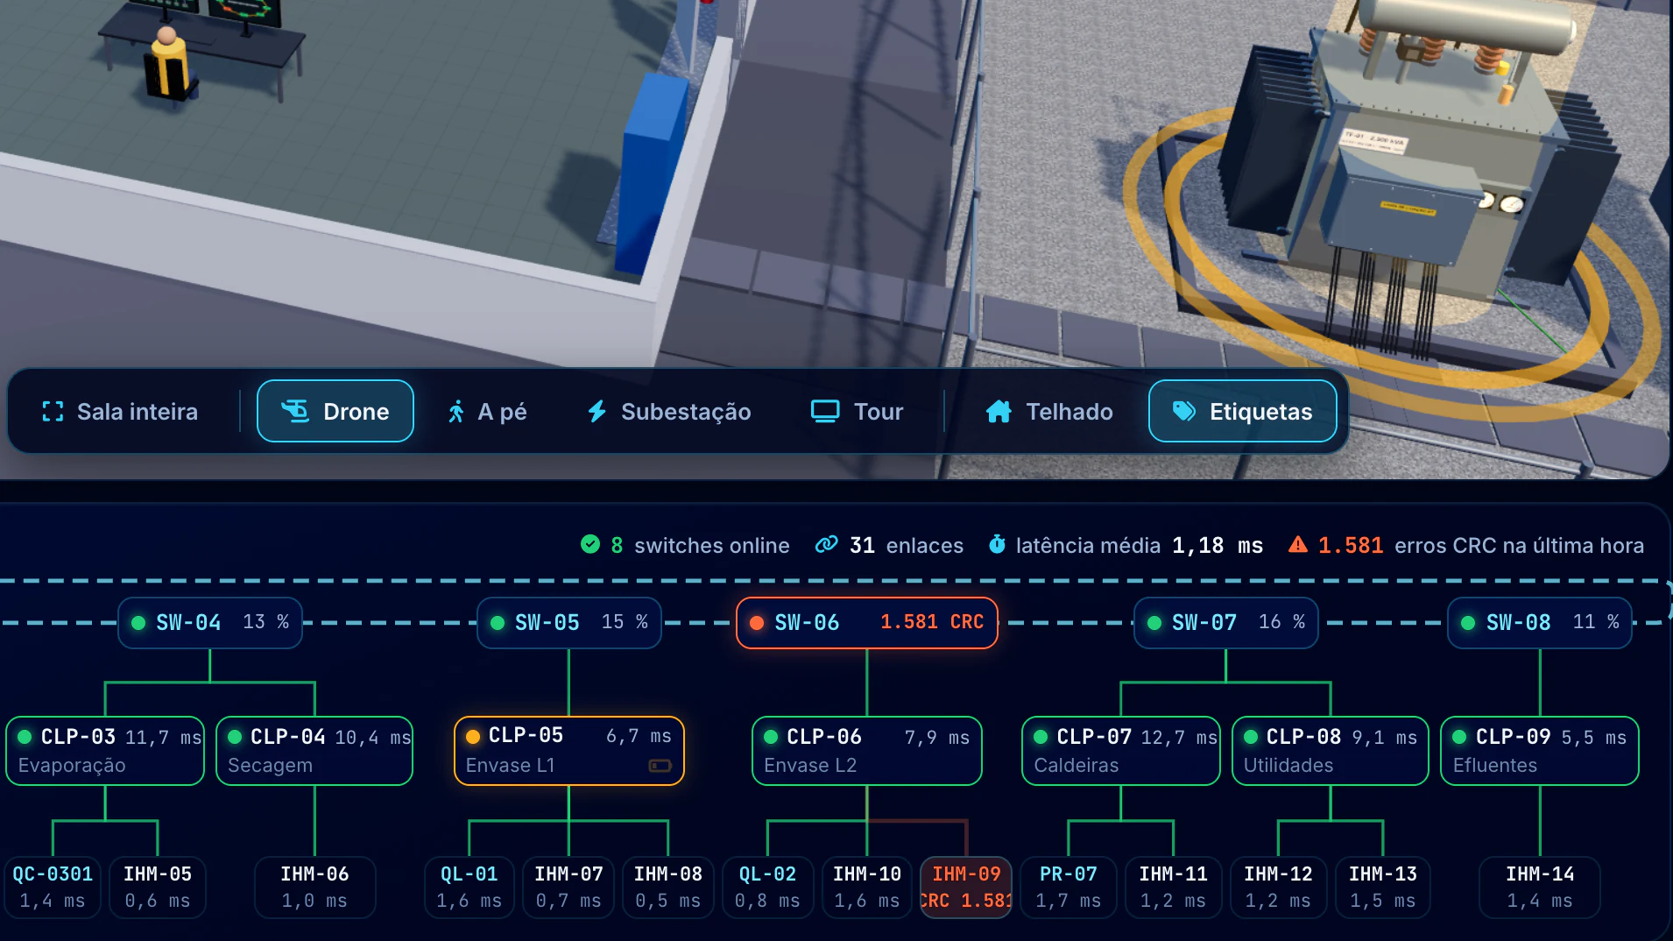The height and width of the screenshot is (941, 1673).
Task: Switch to Subestação view
Action: pyautogui.click(x=669, y=411)
